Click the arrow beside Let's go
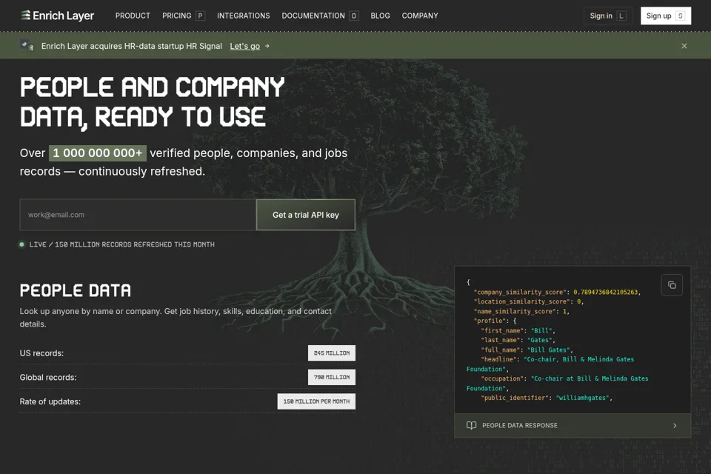Screen dimensions: 711x474 tap(267, 46)
